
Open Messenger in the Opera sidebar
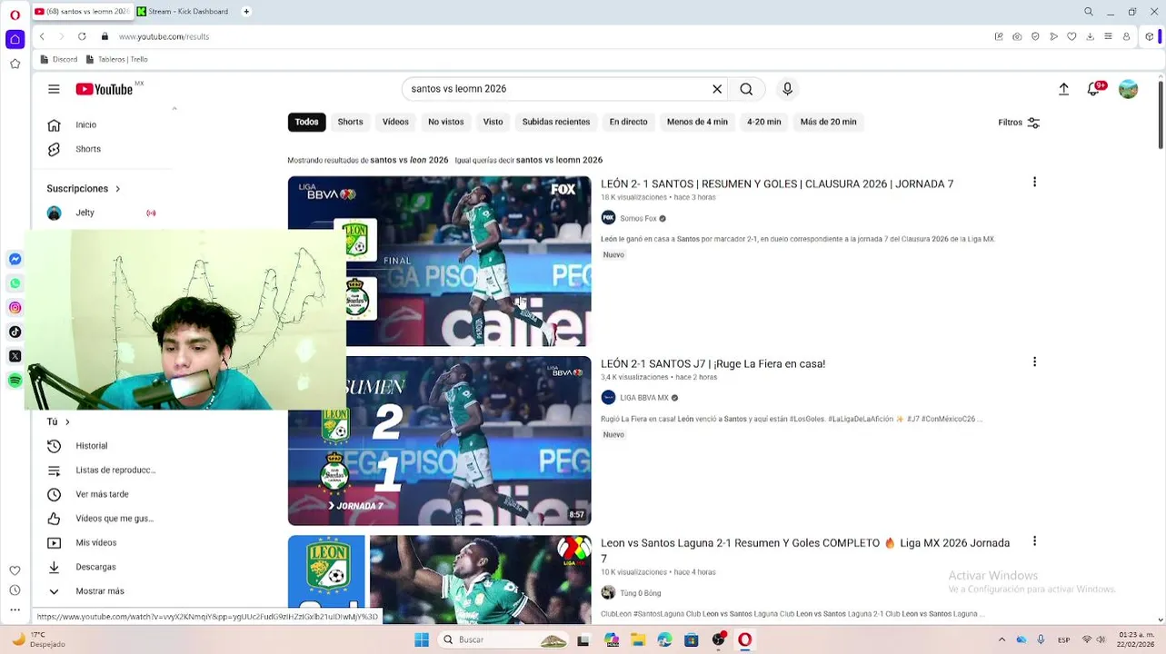click(x=15, y=260)
